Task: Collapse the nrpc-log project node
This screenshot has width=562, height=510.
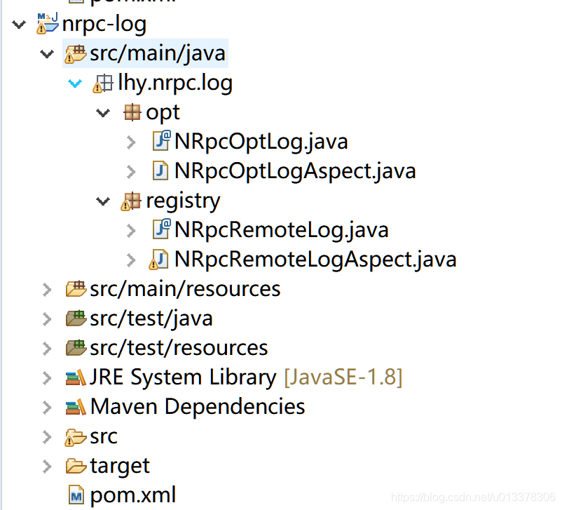Action: coord(19,25)
